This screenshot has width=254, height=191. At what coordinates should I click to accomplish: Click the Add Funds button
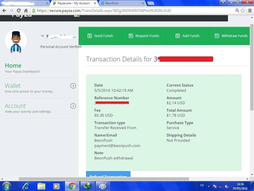[x=188, y=36]
